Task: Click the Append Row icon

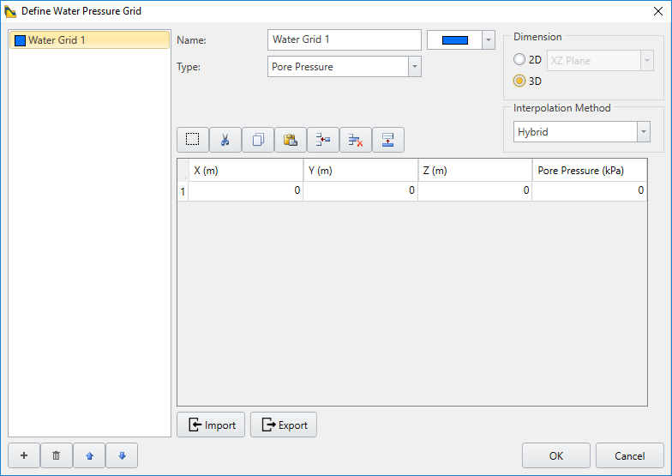Action: coord(387,140)
